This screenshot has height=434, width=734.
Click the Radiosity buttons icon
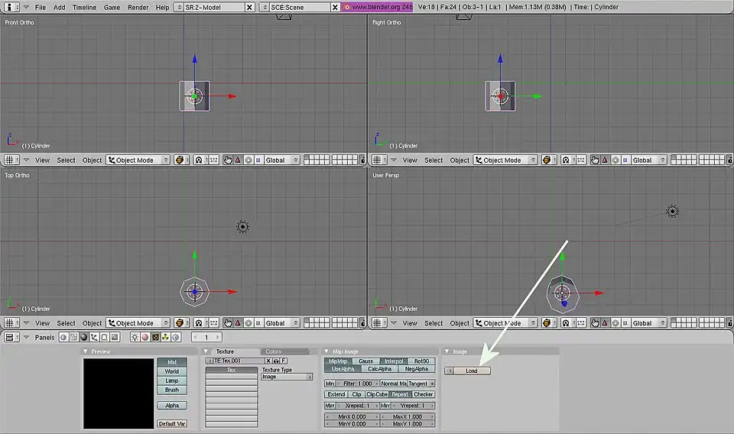(x=164, y=337)
